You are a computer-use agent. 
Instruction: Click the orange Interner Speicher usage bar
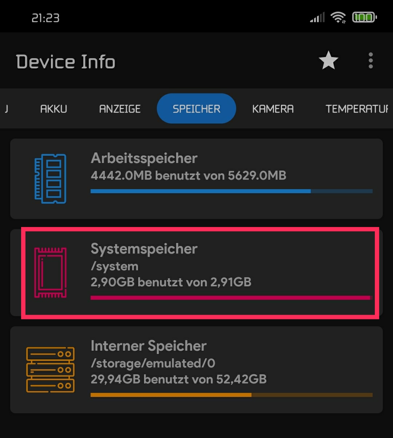tap(231, 395)
